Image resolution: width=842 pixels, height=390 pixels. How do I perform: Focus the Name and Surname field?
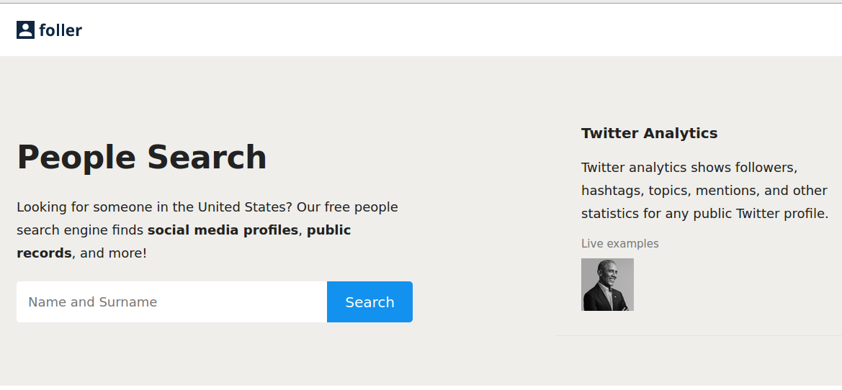172,302
